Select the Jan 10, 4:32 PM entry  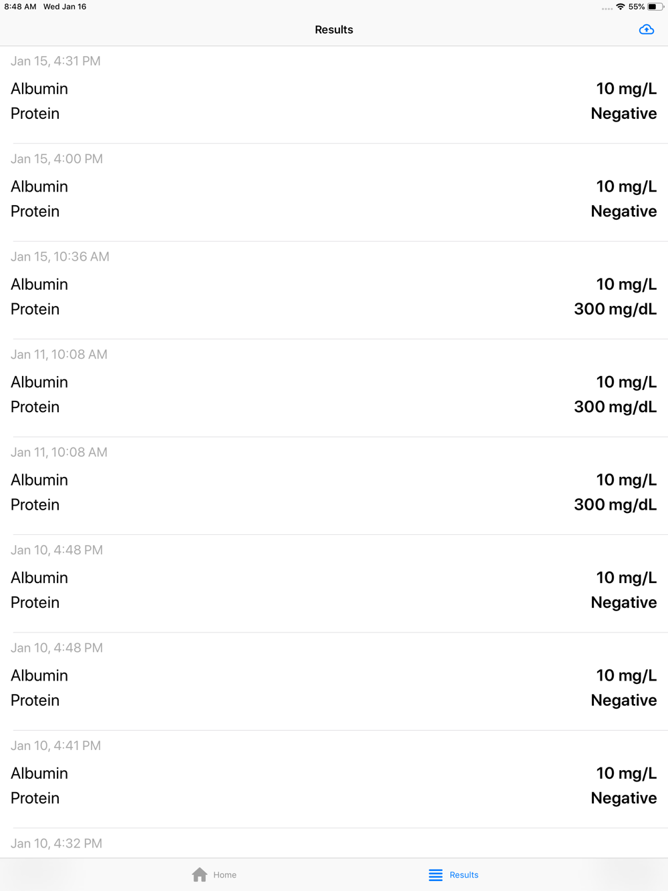pyautogui.click(x=334, y=843)
